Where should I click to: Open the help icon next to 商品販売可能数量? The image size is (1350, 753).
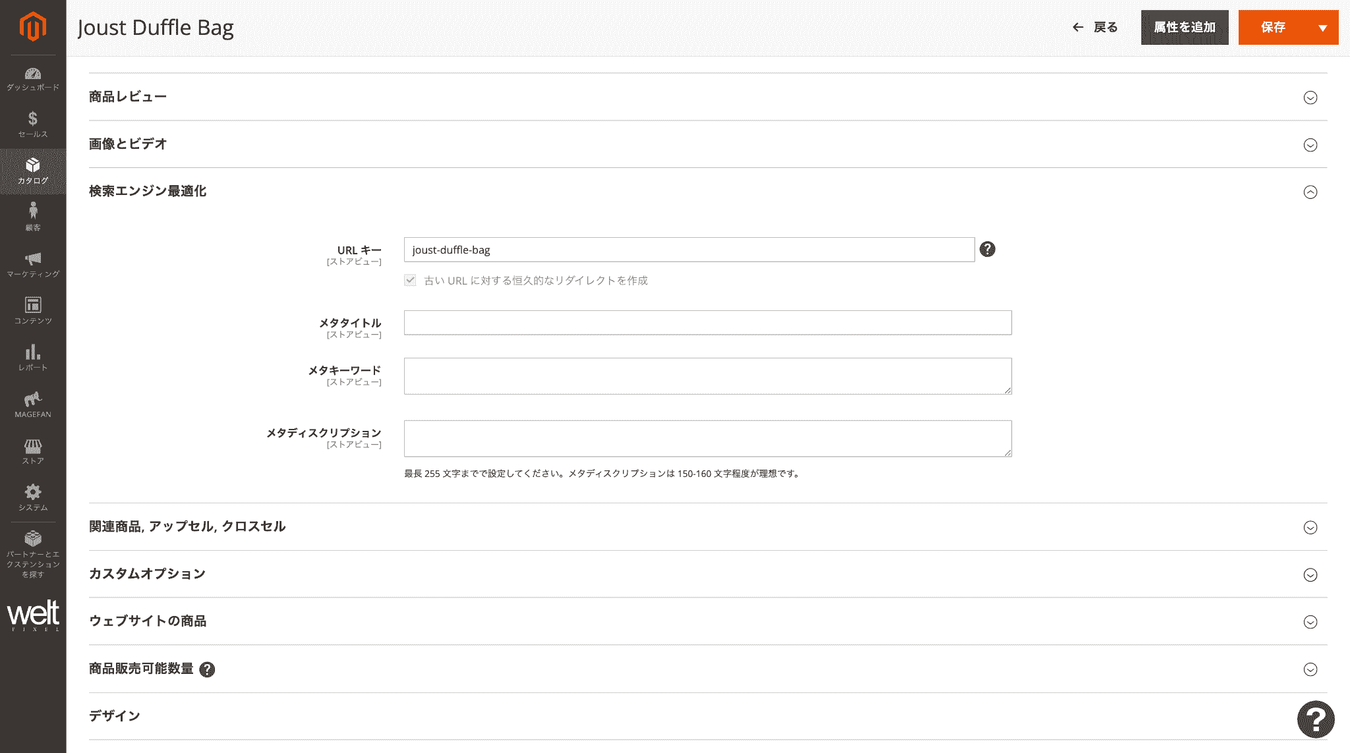pos(208,669)
